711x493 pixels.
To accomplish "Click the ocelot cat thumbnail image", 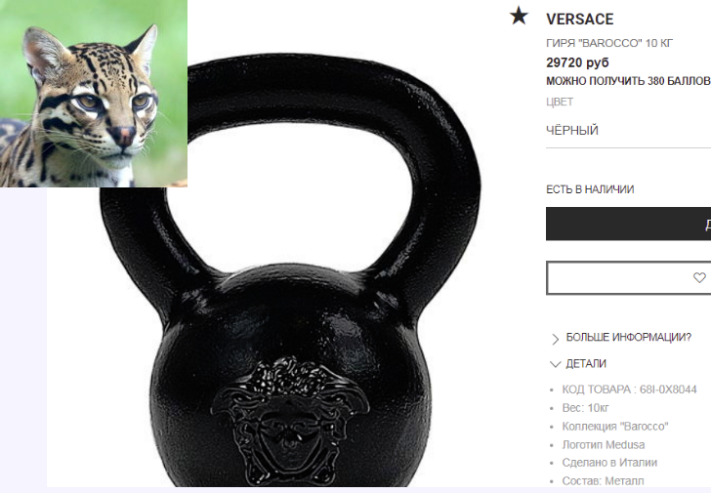I will click(x=94, y=94).
